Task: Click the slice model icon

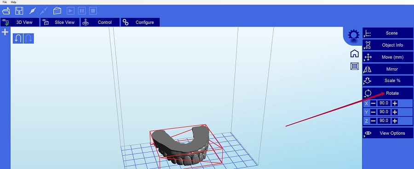Action: (x=57, y=11)
